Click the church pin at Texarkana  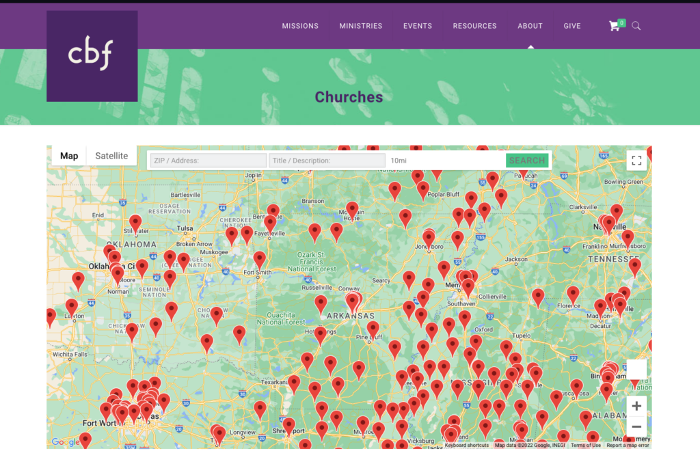[x=294, y=385]
